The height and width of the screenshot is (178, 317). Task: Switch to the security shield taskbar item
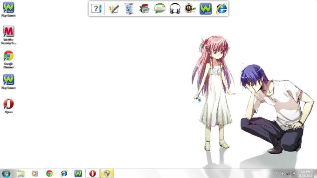point(107,173)
